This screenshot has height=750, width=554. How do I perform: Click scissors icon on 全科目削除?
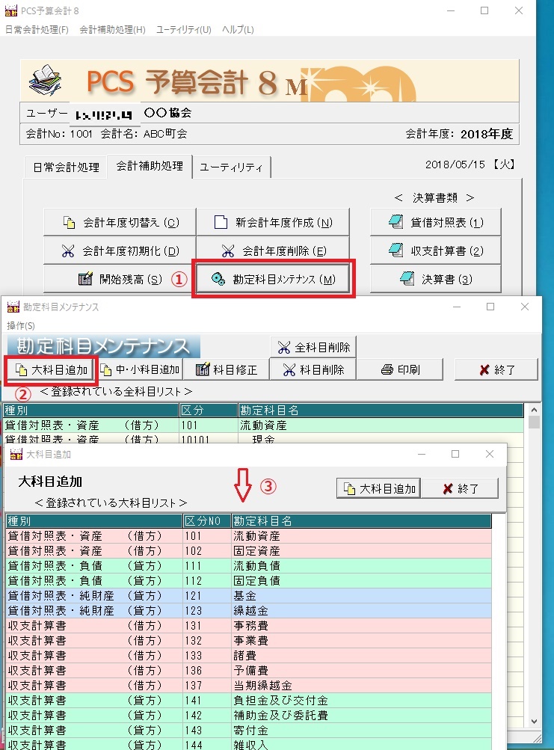(284, 348)
